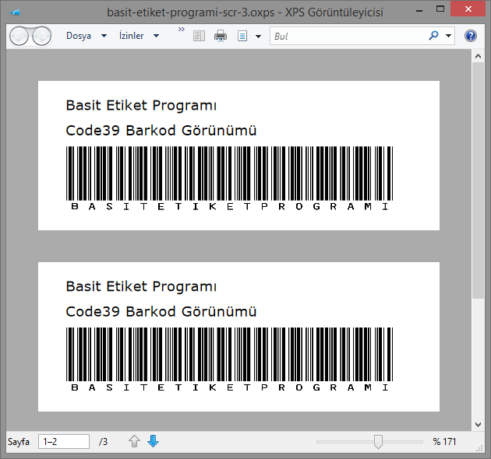The width and height of the screenshot is (491, 459).
Task: Click the scrollbar down arrow
Action: [479, 424]
